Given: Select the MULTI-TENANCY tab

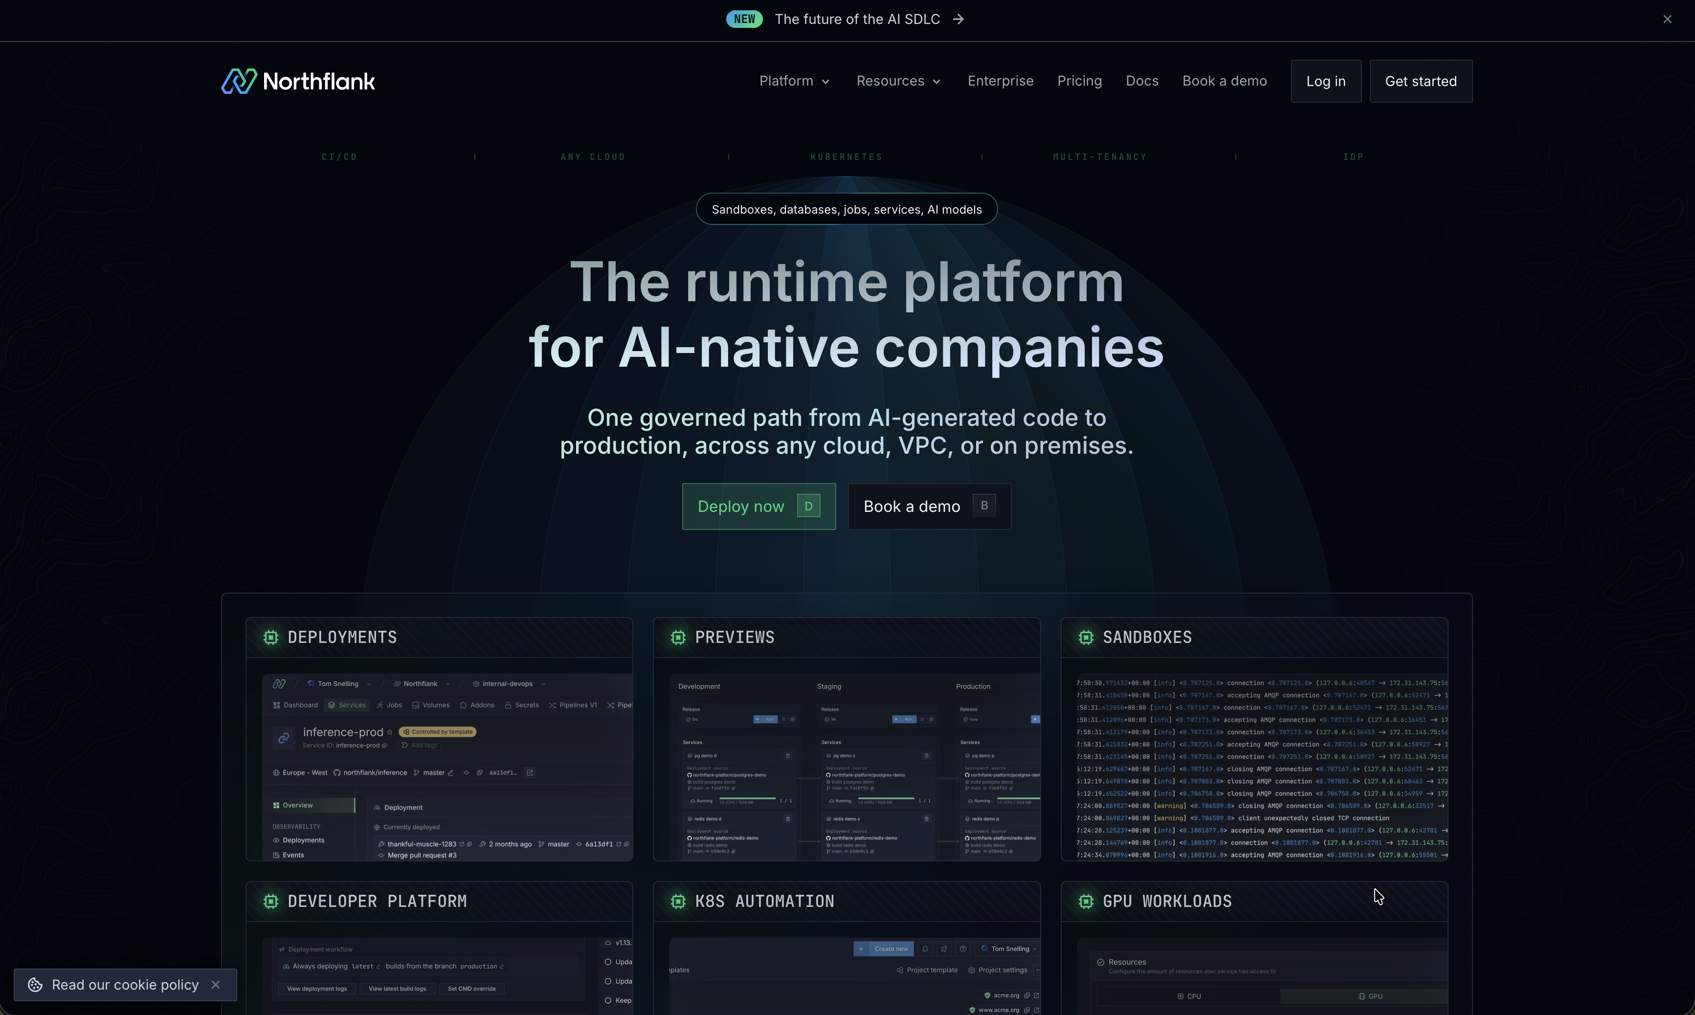Looking at the screenshot, I should tap(1099, 156).
